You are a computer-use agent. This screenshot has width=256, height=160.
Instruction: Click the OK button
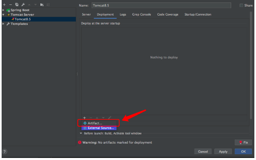point(243,151)
